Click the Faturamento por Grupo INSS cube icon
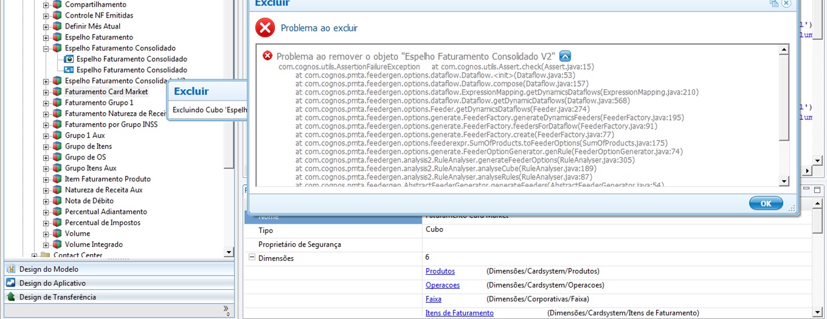This screenshot has height=319, width=827. (57, 124)
